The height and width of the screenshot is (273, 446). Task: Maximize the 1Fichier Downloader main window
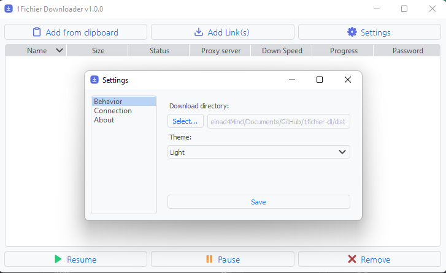pyautogui.click(x=404, y=9)
